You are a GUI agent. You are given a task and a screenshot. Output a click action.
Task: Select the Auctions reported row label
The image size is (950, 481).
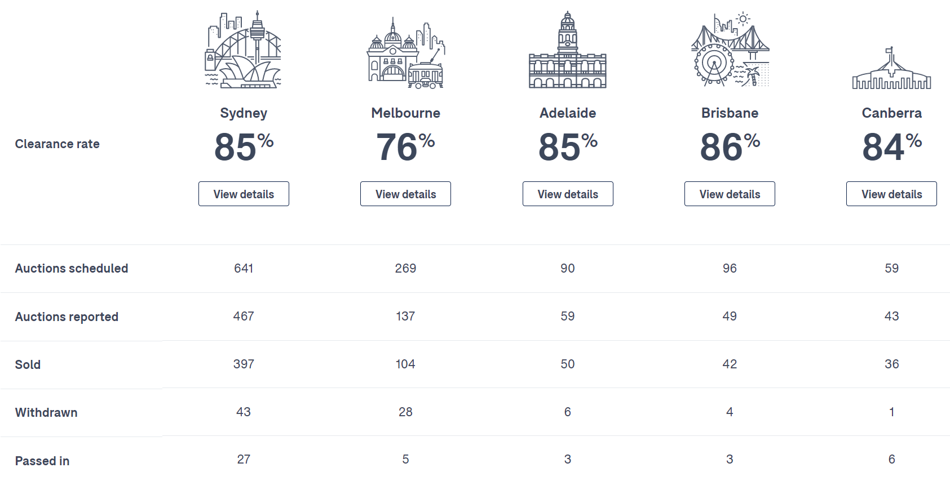pyautogui.click(x=67, y=317)
